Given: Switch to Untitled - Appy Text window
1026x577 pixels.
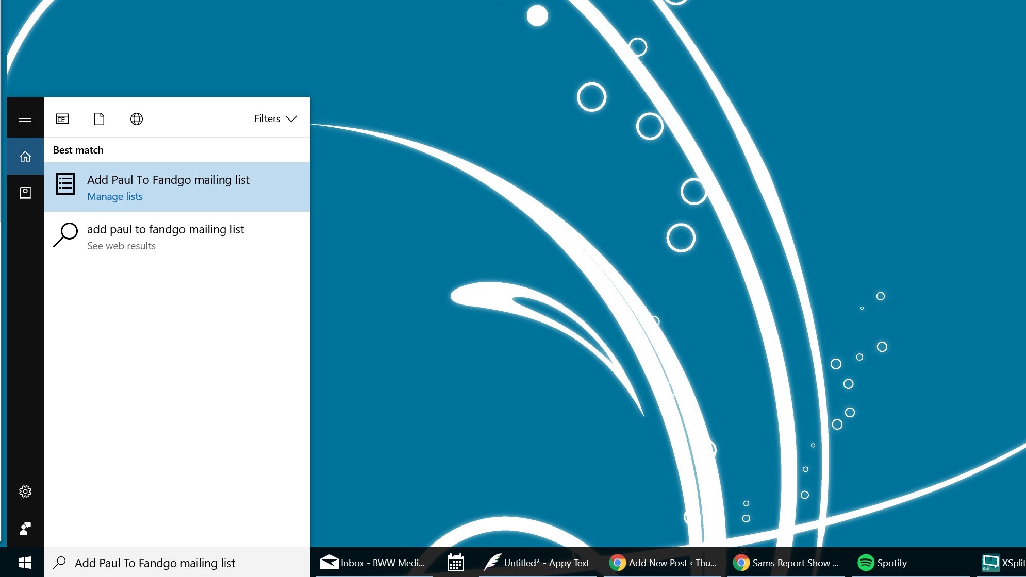Looking at the screenshot, I should point(536,563).
